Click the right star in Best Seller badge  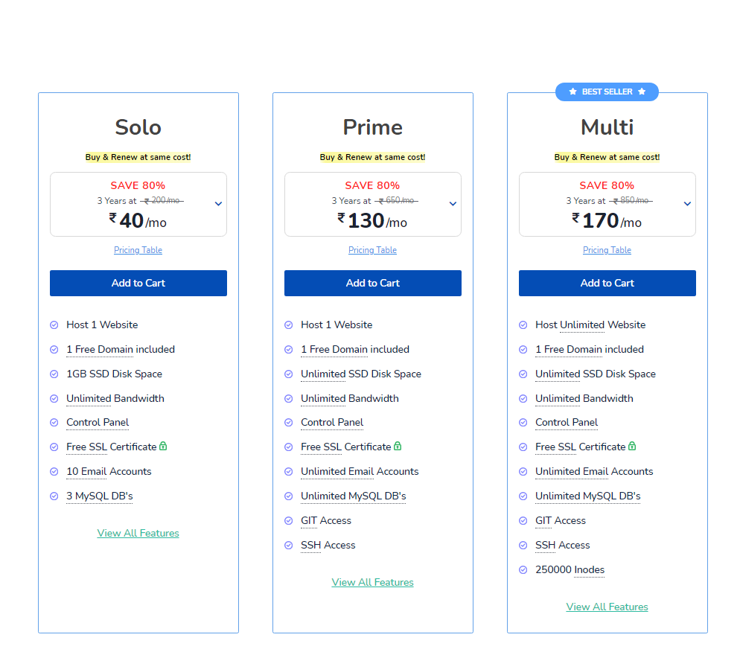tap(642, 92)
